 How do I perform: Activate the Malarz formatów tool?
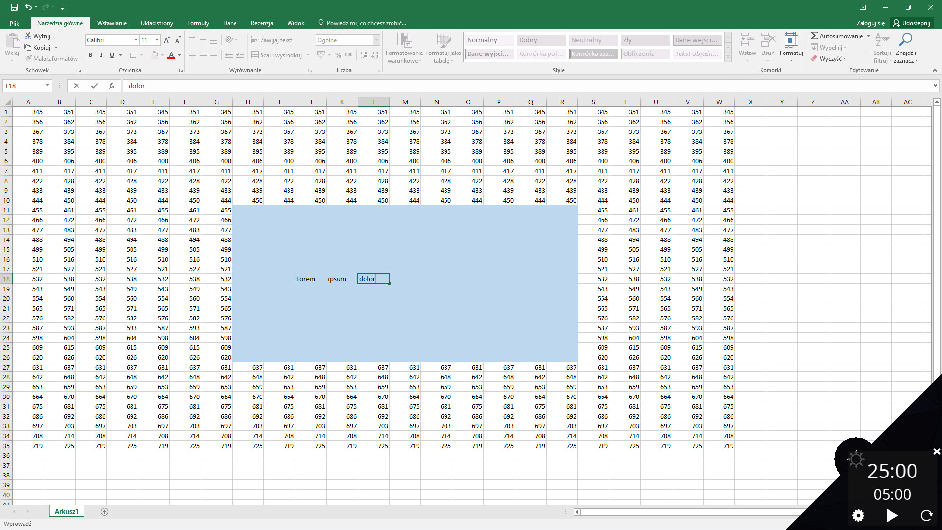click(51, 58)
